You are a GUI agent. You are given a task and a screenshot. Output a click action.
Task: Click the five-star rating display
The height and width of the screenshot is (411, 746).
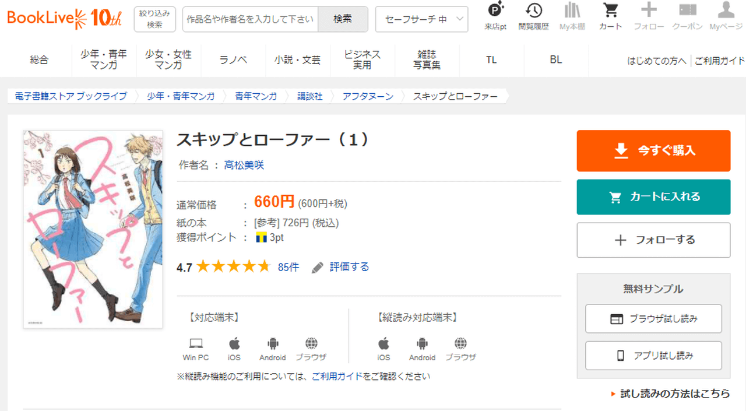tap(233, 268)
